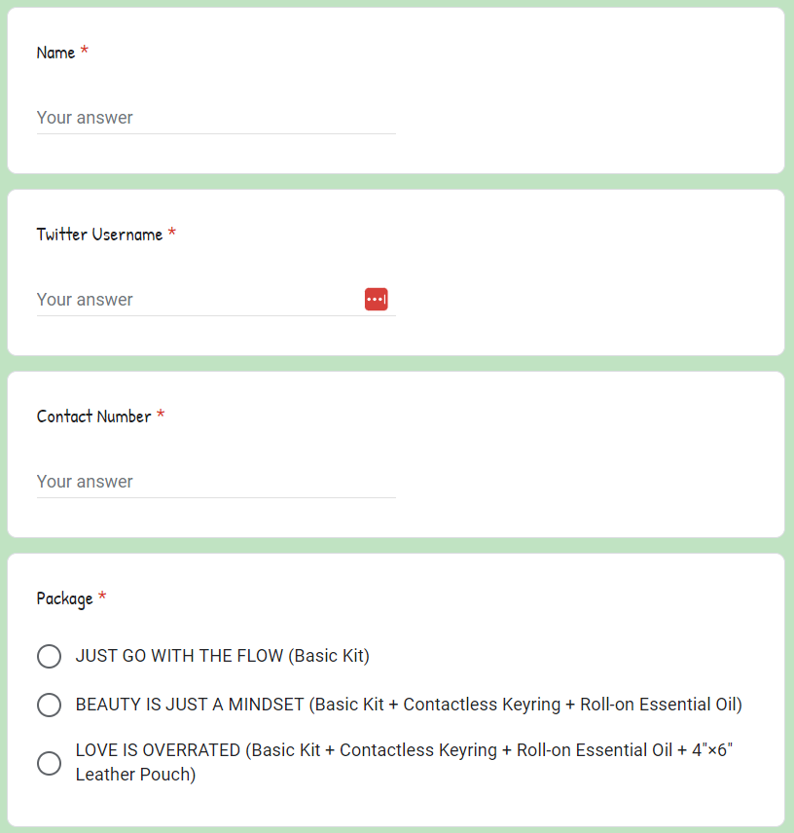This screenshot has width=794, height=833.
Task: Activate the Contact Number answer field
Action: point(216,482)
